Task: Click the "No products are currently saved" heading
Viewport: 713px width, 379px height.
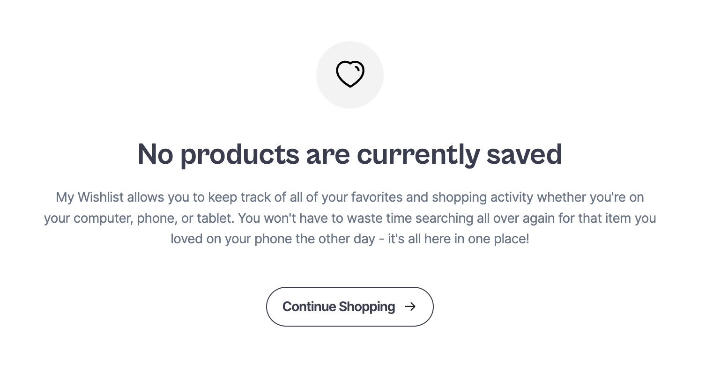Action: point(349,154)
